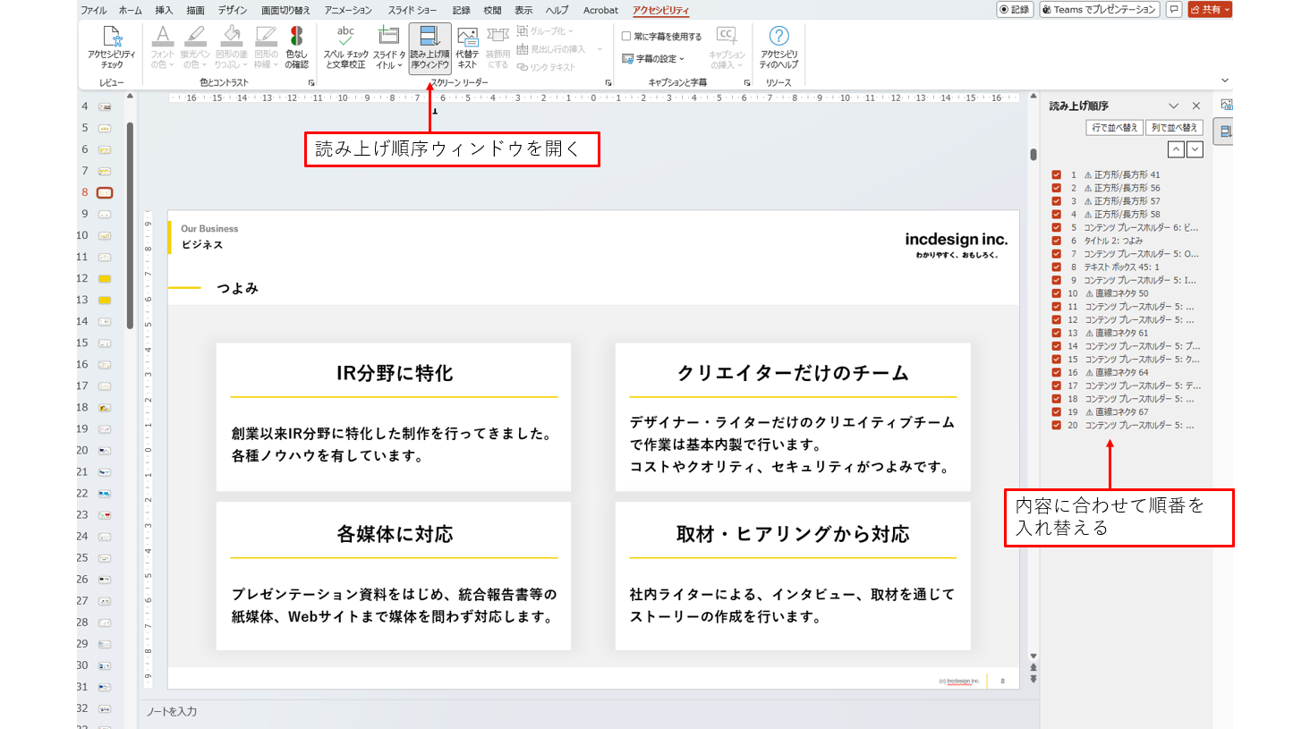Uncheck item 6 タイトル 2: つよみ
This screenshot has height=729, width=1310.
pyautogui.click(x=1057, y=241)
